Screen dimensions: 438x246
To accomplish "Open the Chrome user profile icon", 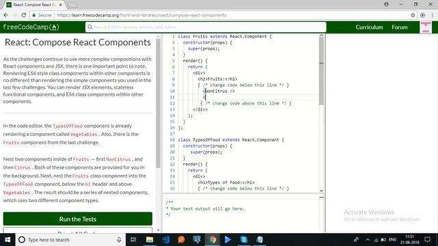I will [x=386, y=4].
